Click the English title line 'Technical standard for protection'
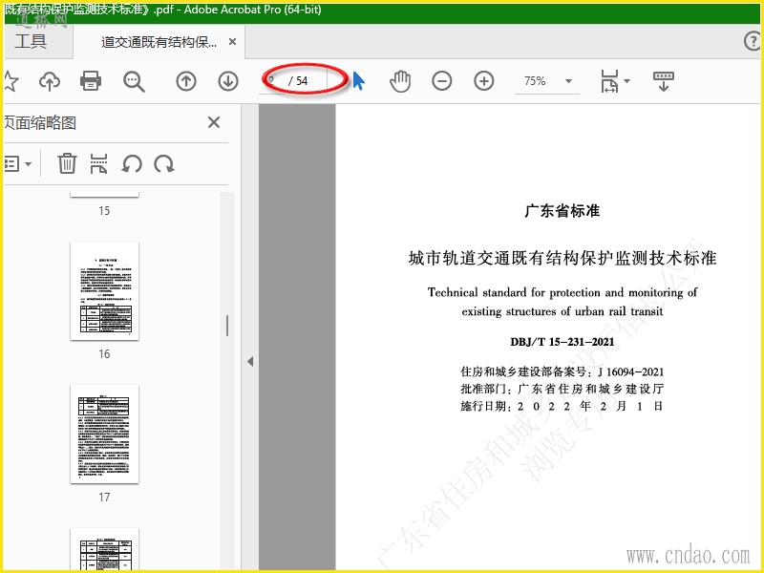Screen dimensions: 764x573 (562, 292)
